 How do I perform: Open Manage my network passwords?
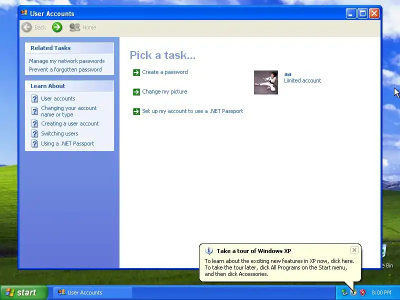(67, 61)
